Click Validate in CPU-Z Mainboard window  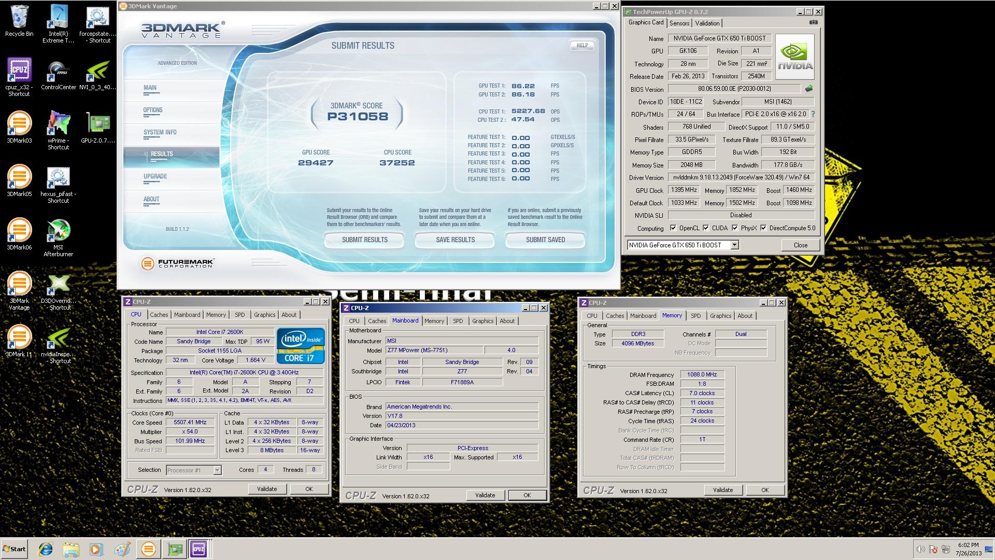tap(485, 495)
